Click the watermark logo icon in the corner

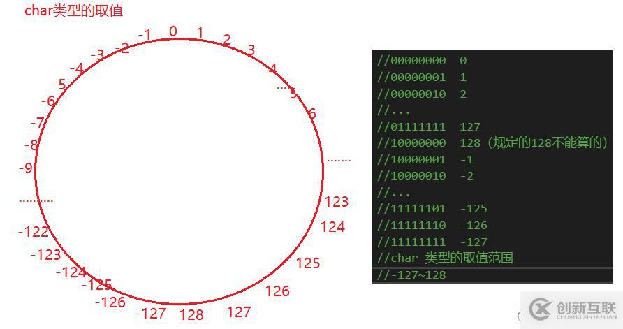click(x=540, y=309)
